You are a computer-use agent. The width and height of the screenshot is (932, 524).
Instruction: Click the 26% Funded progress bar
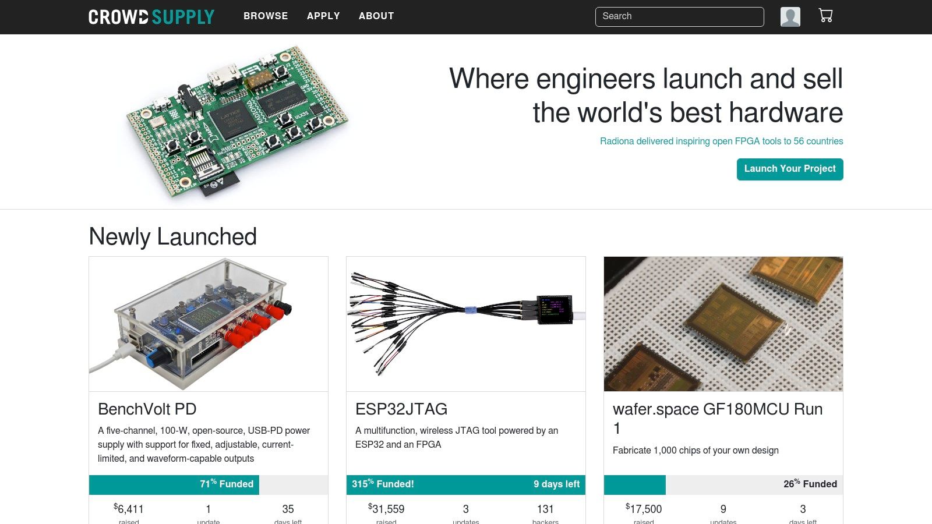coord(723,484)
